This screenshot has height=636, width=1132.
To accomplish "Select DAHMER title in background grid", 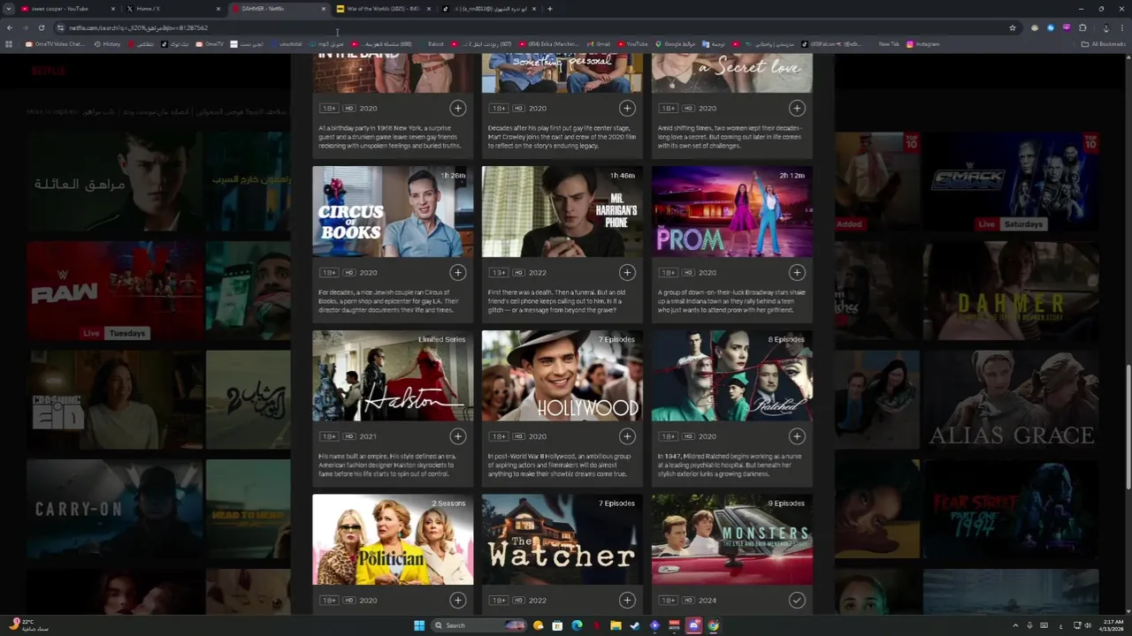I will [x=1011, y=291].
